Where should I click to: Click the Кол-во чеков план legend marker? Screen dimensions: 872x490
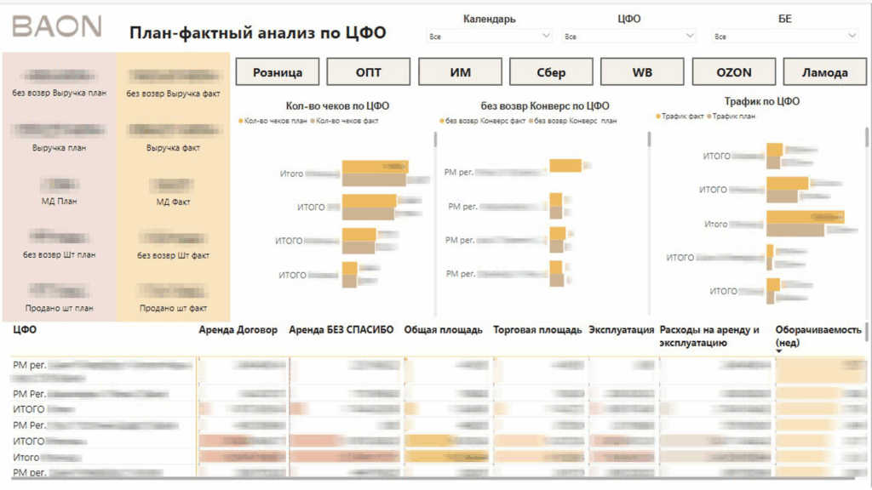click(241, 121)
